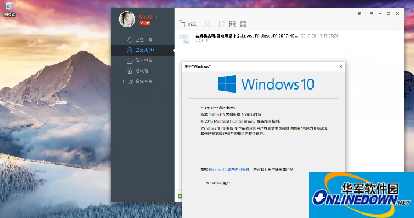Expand the username dropdown arrow
414x218 pixels.
click(x=156, y=17)
